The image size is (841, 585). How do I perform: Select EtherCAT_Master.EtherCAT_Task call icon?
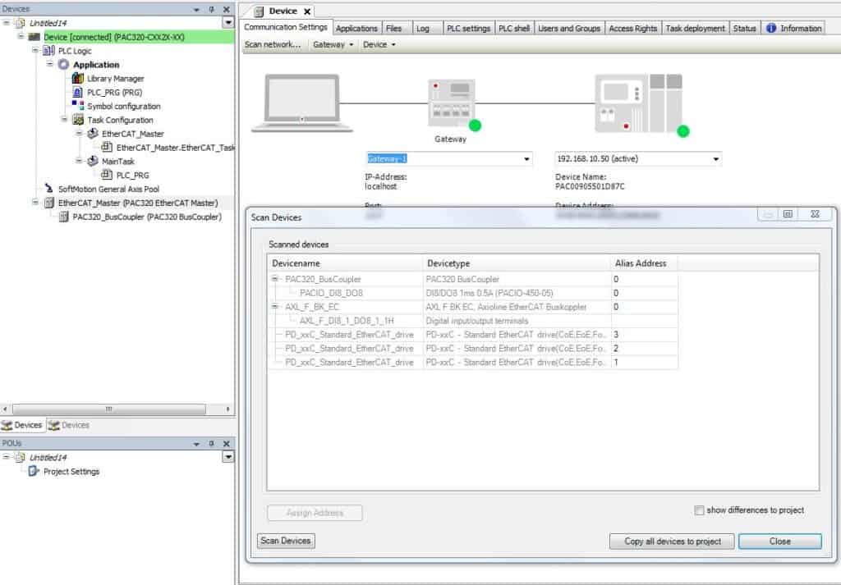(x=107, y=148)
